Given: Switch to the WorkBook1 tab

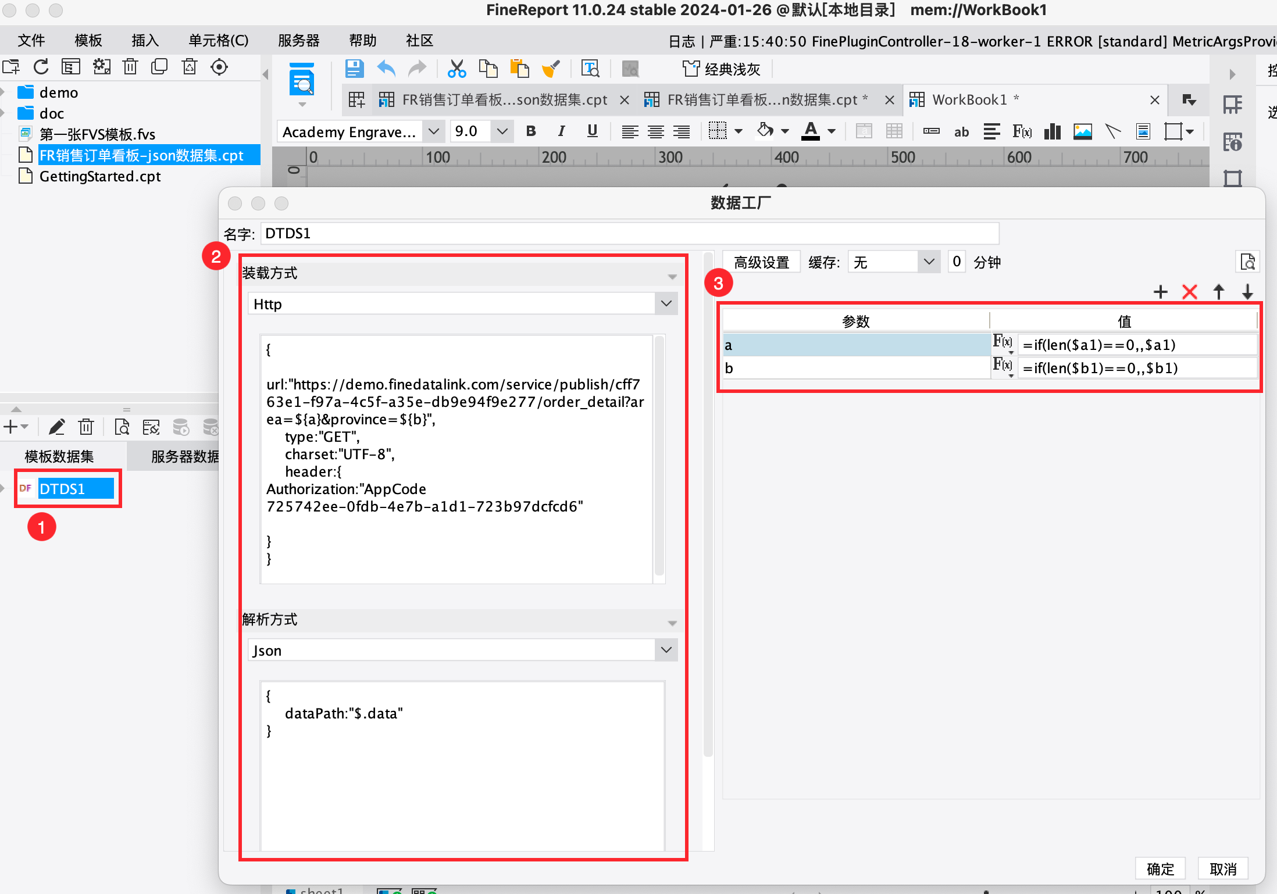Looking at the screenshot, I should click(969, 100).
